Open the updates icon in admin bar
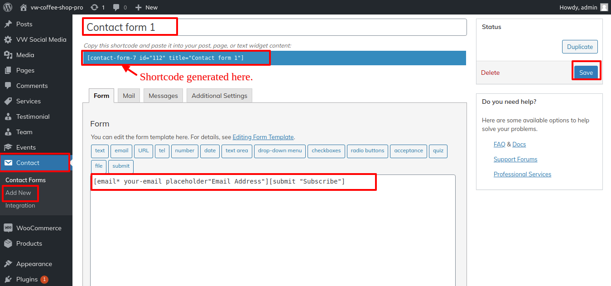Image resolution: width=611 pixels, height=286 pixels. click(x=94, y=7)
